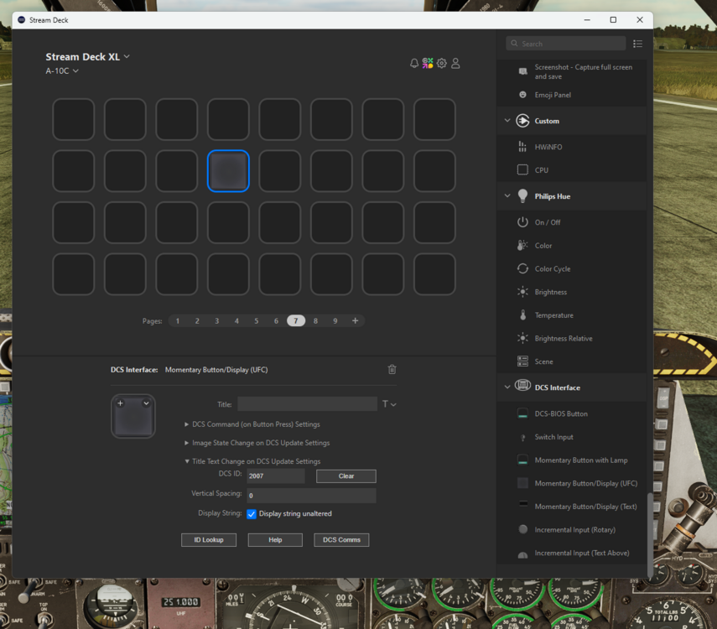The height and width of the screenshot is (629, 717).
Task: Switch to page 3
Action: click(216, 320)
